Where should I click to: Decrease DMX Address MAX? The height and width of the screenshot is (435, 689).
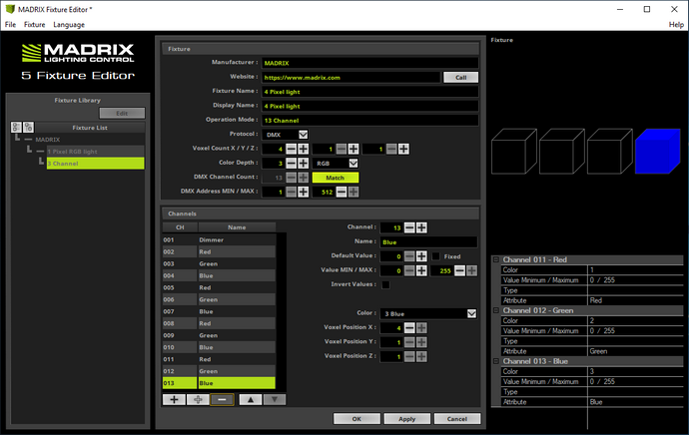(x=342, y=192)
